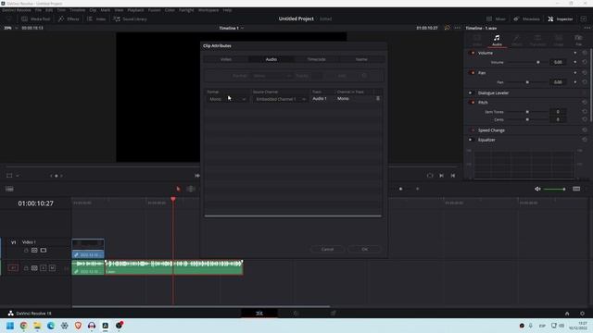Reset the Volume section

pos(585,53)
